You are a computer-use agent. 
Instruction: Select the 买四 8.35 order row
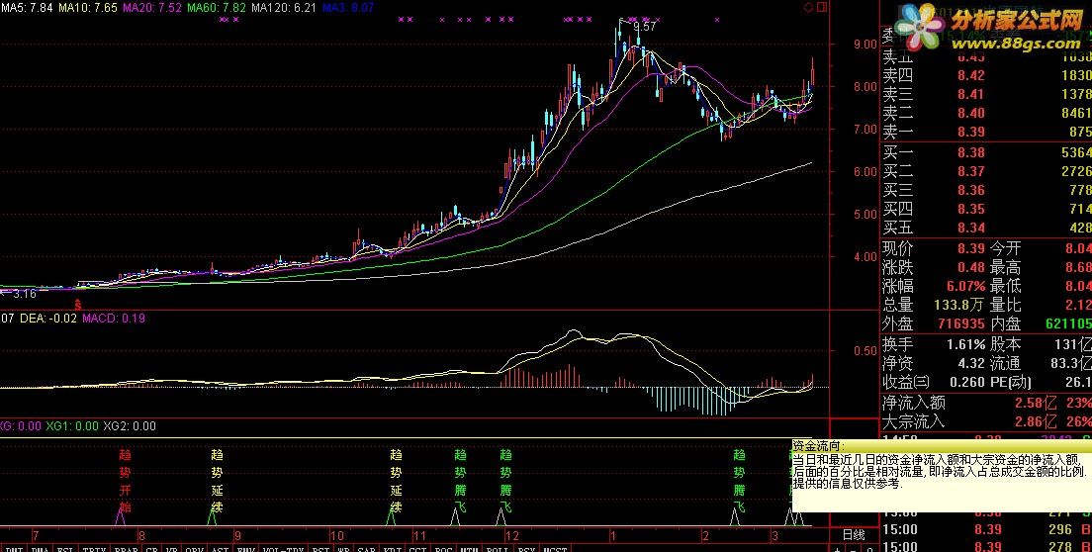pyautogui.click(x=986, y=209)
